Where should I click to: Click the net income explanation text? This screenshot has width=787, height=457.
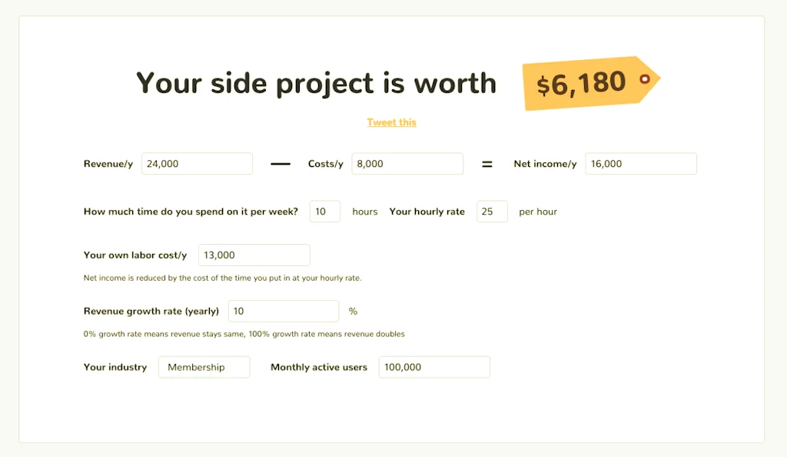coord(222,278)
